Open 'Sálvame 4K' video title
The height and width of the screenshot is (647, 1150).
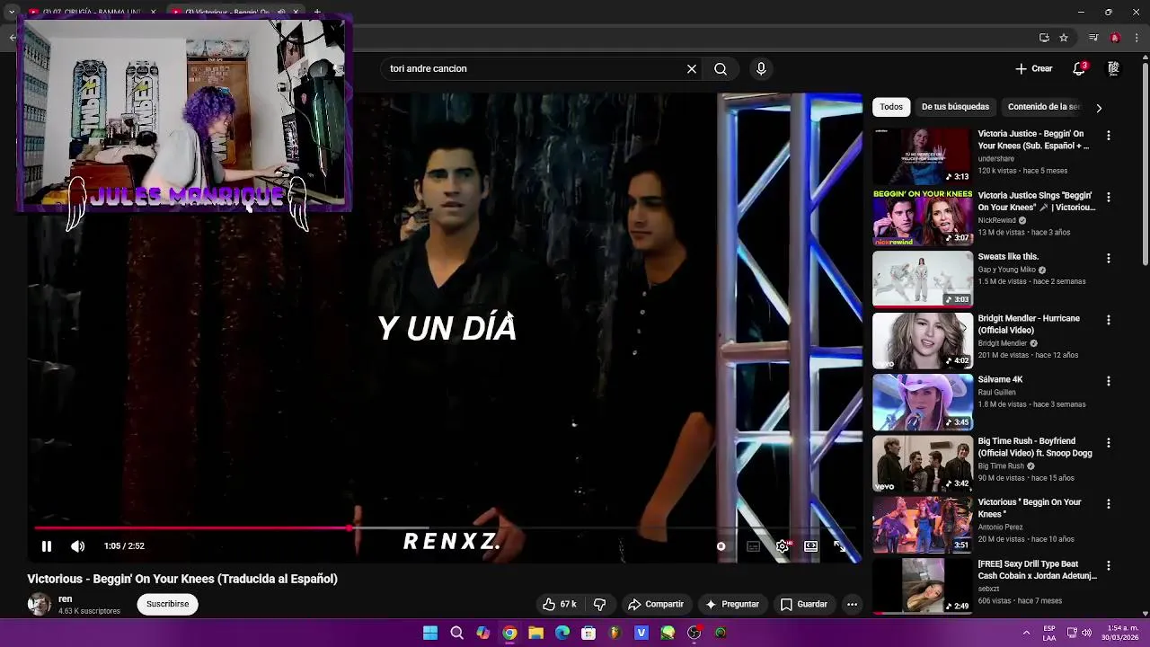click(1000, 379)
